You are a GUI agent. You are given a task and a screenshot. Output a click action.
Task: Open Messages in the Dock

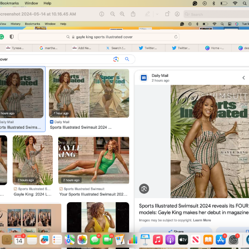[95, 240]
